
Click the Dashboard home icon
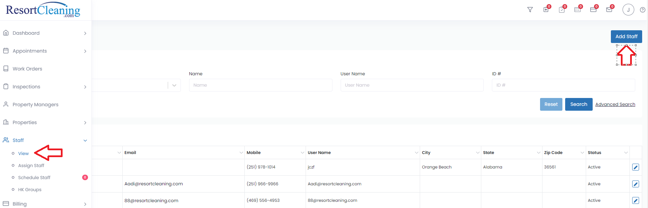pos(6,33)
